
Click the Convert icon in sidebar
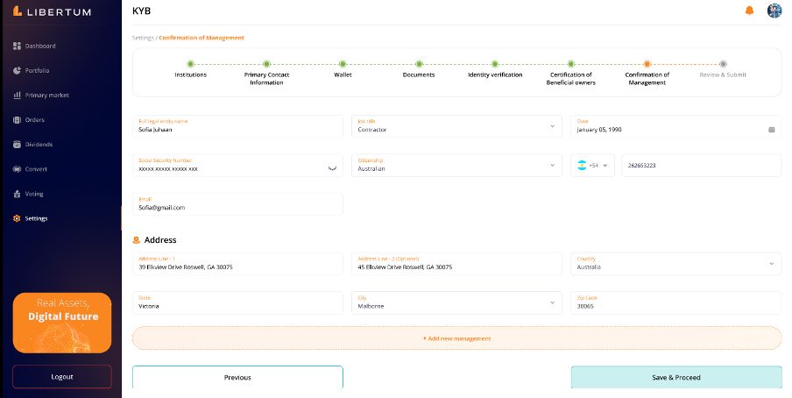click(18, 168)
